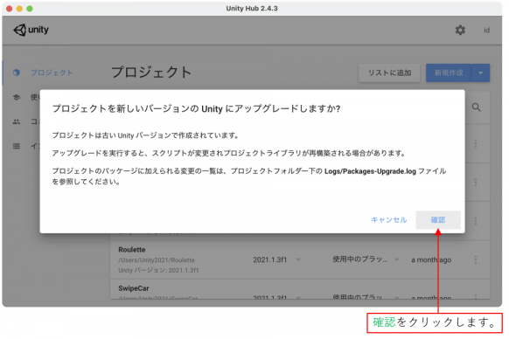
Task: Click the Logs/Packages-Upgrade.log text in the dialog
Action: [x=370, y=171]
